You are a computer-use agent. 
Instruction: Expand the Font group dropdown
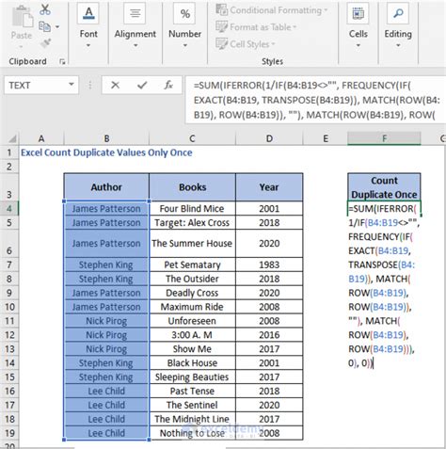[x=88, y=45]
